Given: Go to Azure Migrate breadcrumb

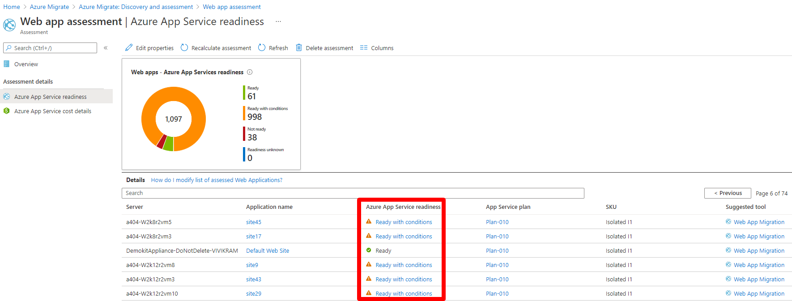Looking at the screenshot, I should (x=49, y=7).
